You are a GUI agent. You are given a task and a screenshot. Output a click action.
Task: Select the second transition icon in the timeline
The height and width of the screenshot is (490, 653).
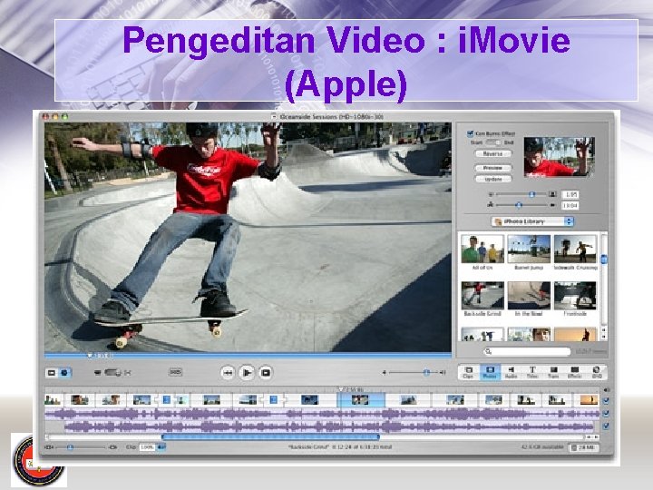[x=274, y=400]
